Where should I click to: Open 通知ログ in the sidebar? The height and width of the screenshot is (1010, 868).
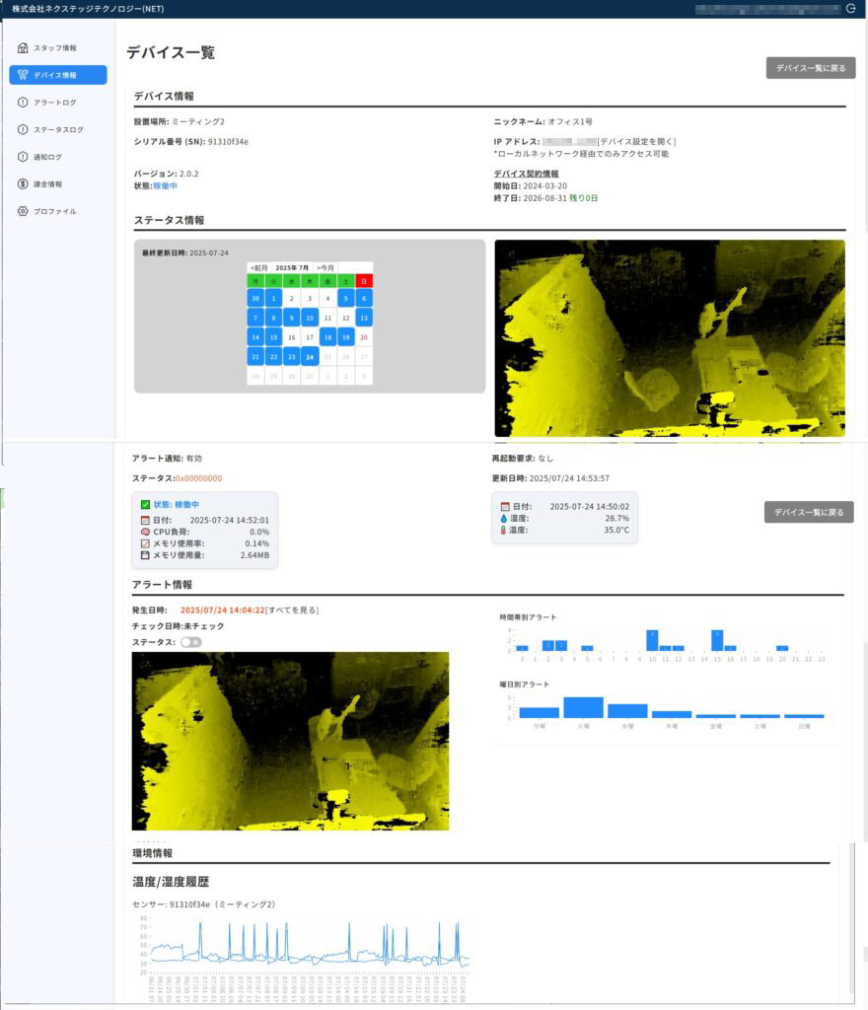coord(47,156)
